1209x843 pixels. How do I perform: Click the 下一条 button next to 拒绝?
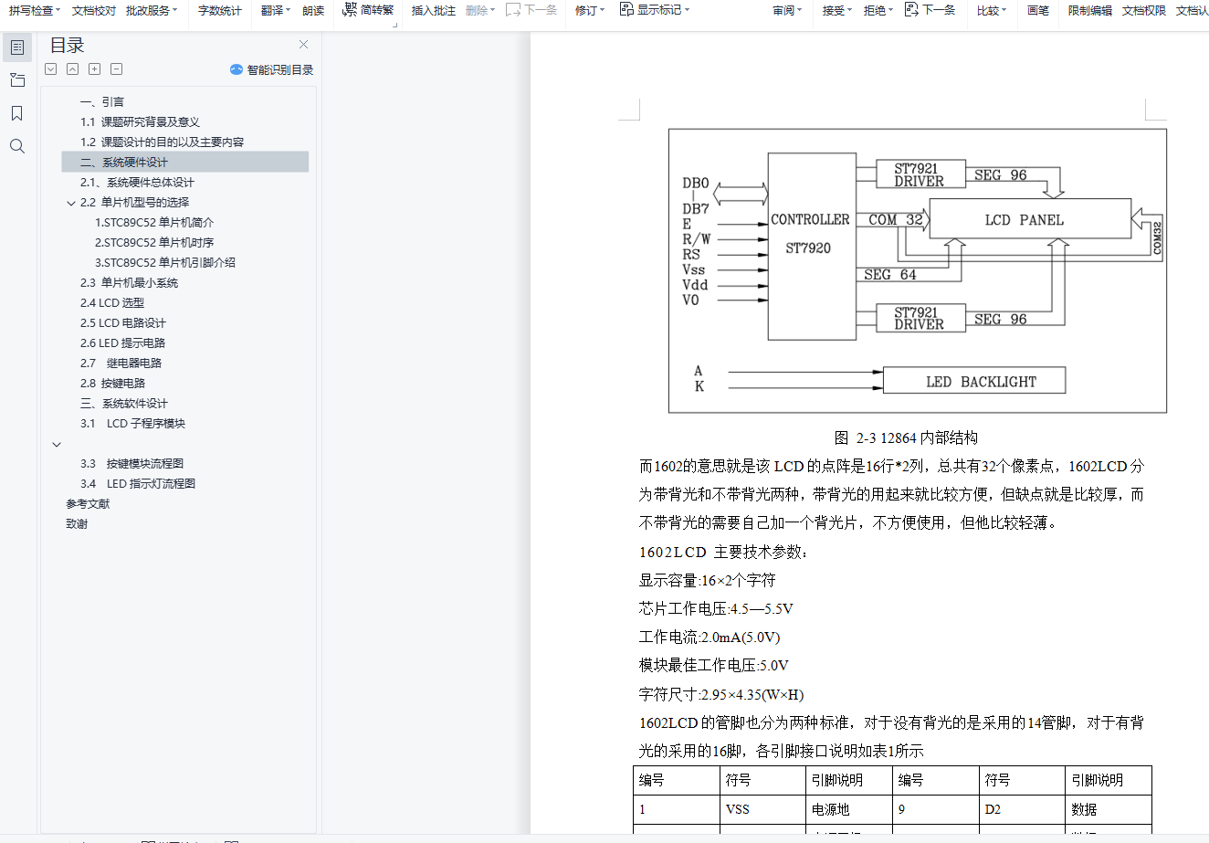(930, 10)
